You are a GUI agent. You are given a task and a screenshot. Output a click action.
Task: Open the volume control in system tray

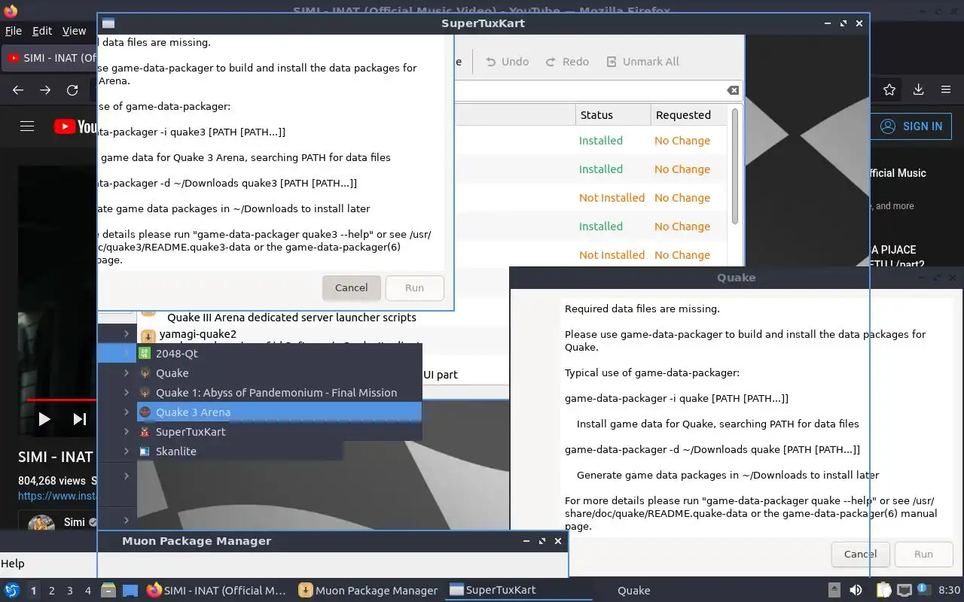[x=856, y=590]
